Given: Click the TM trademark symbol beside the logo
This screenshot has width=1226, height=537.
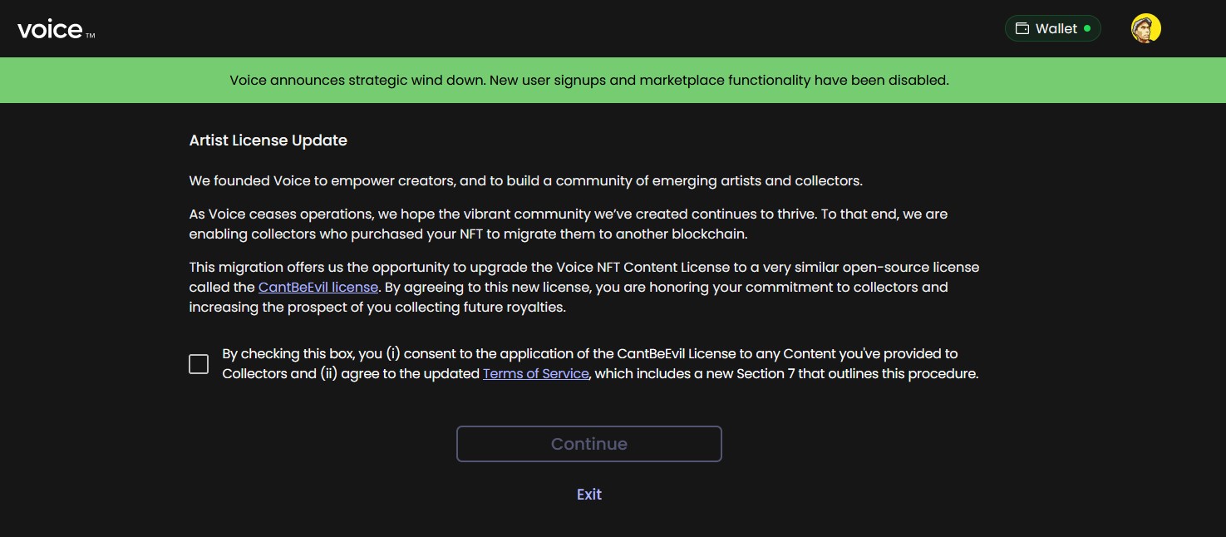Looking at the screenshot, I should [x=90, y=35].
